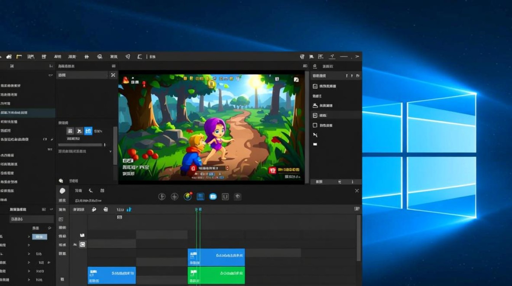Check the empty square box in right panel
512x286 pixels.
315,125
